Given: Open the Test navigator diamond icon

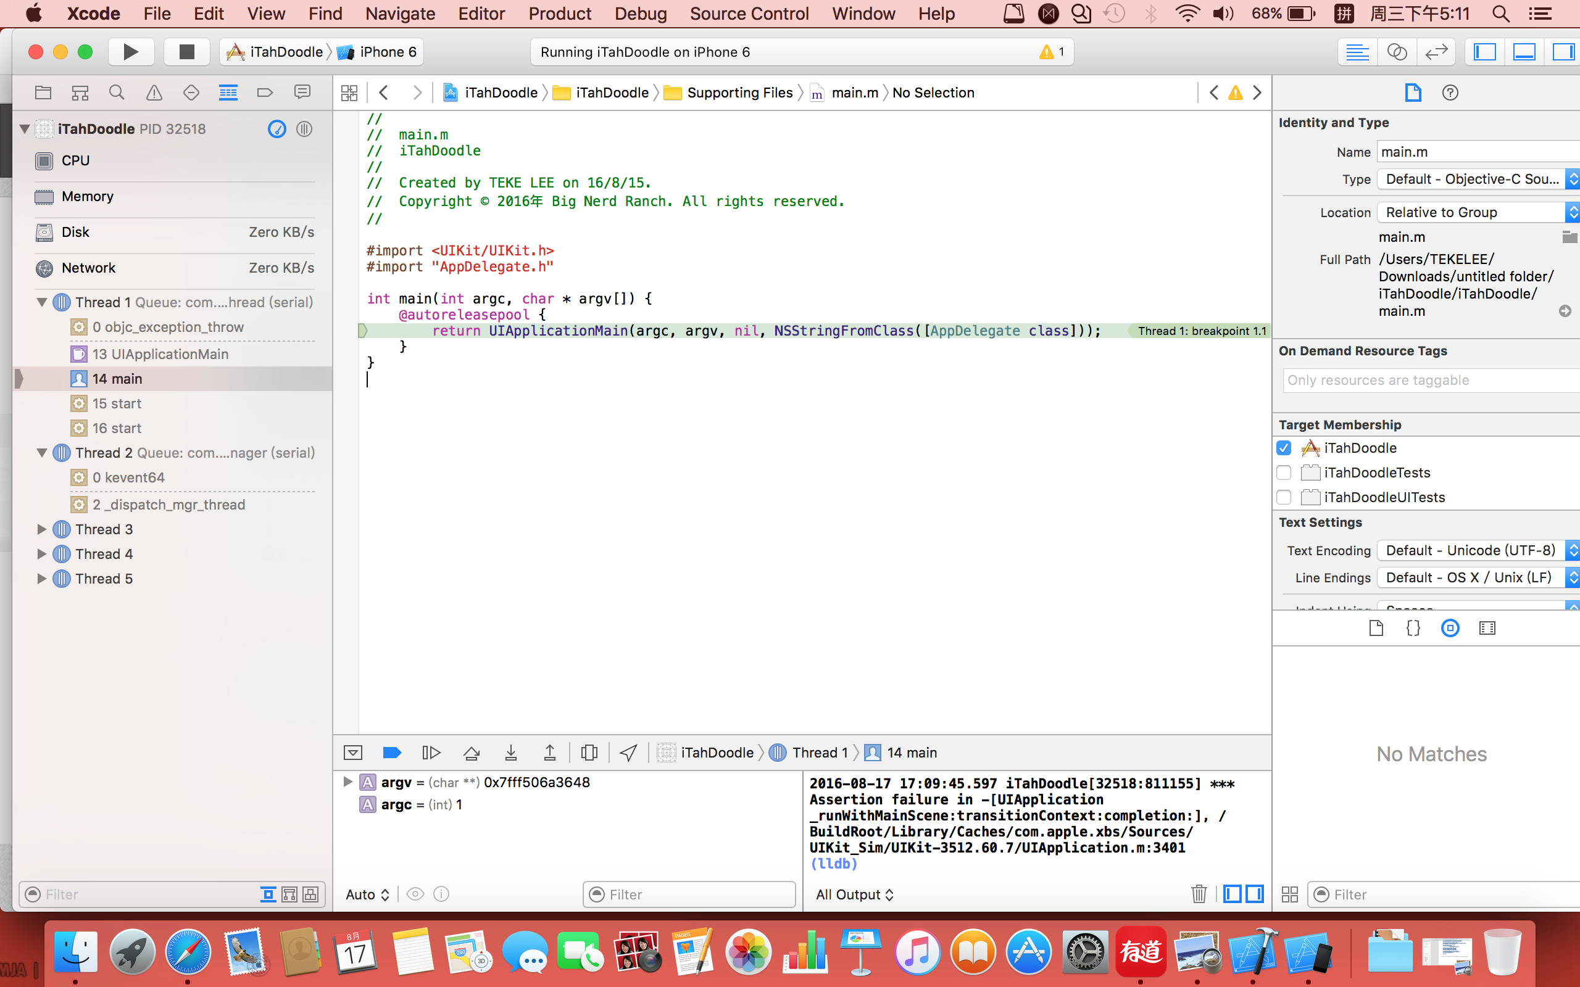Looking at the screenshot, I should [x=191, y=93].
